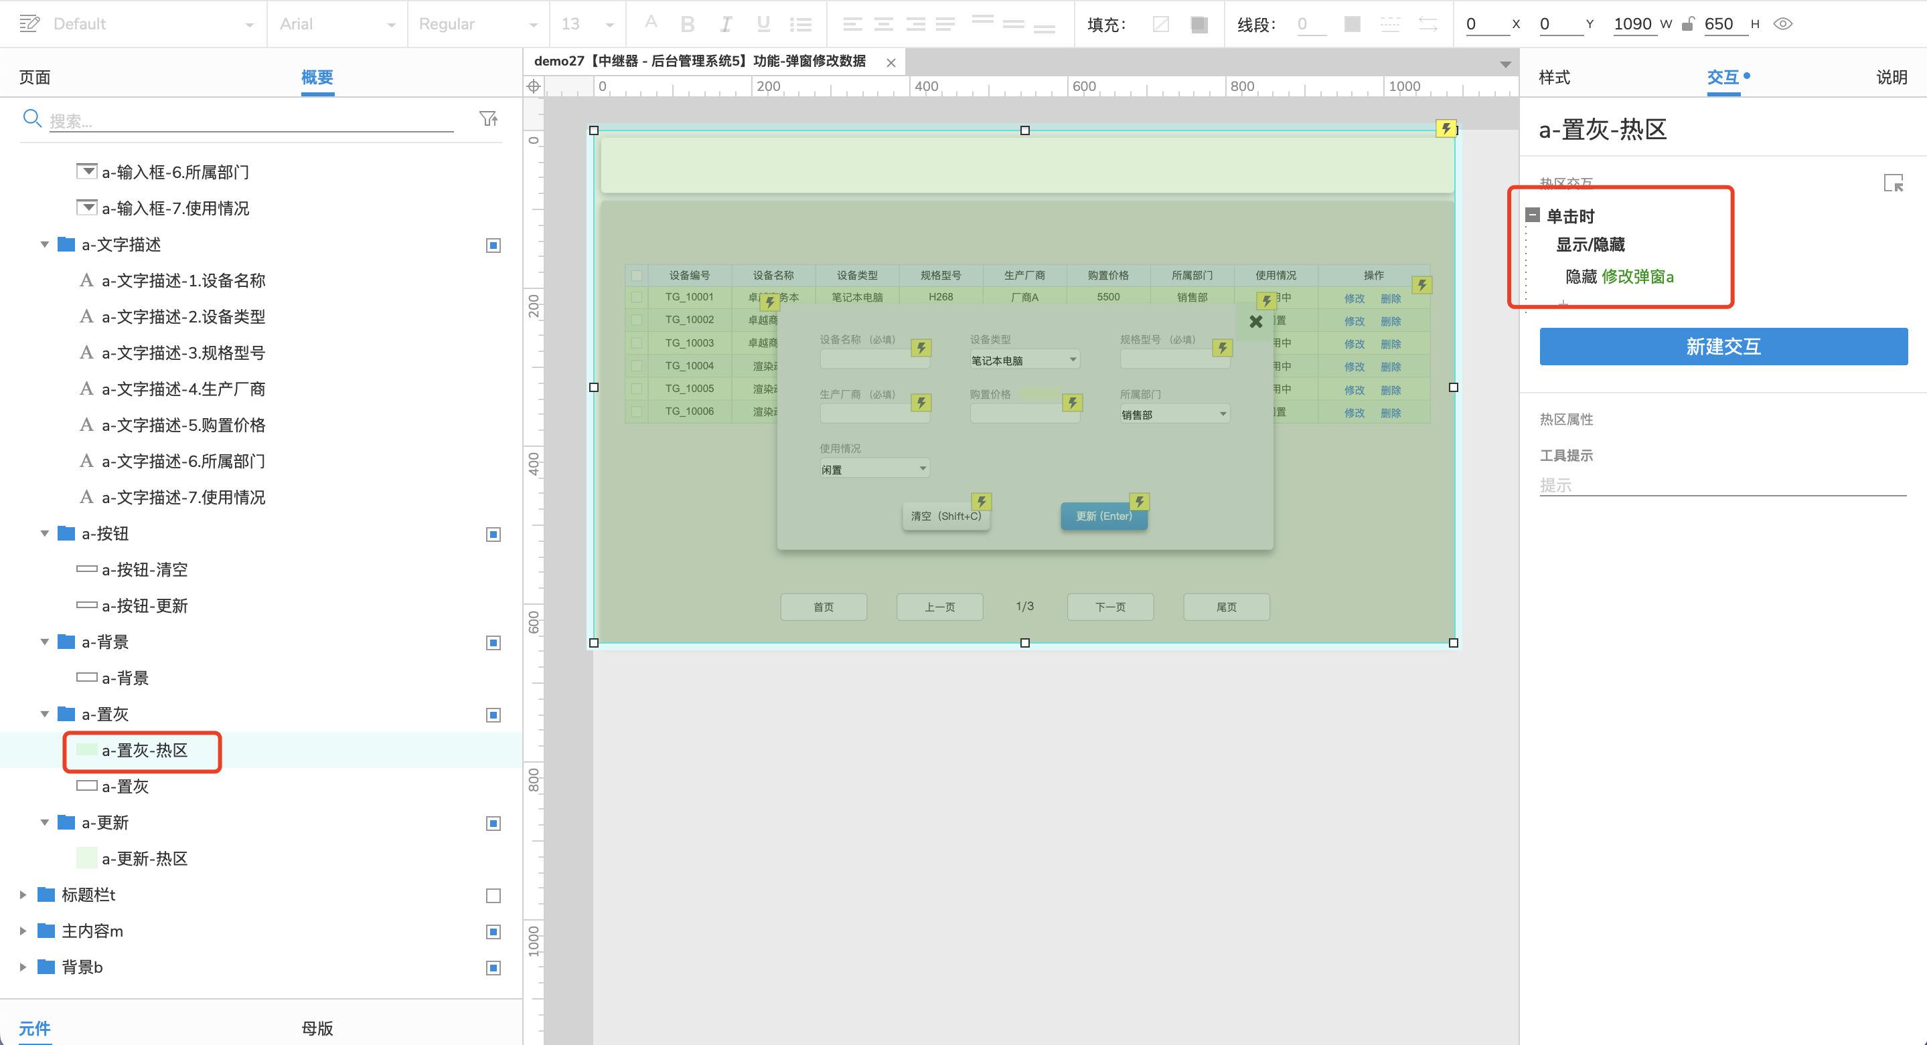Open the Regular font weight dropdown
This screenshot has width=1927, height=1045.
tap(478, 24)
